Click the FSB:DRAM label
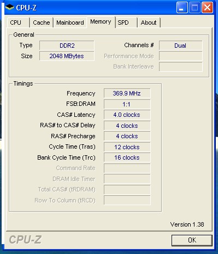Image resolution: width=218 pixels, height=254 pixels. tap(81, 104)
